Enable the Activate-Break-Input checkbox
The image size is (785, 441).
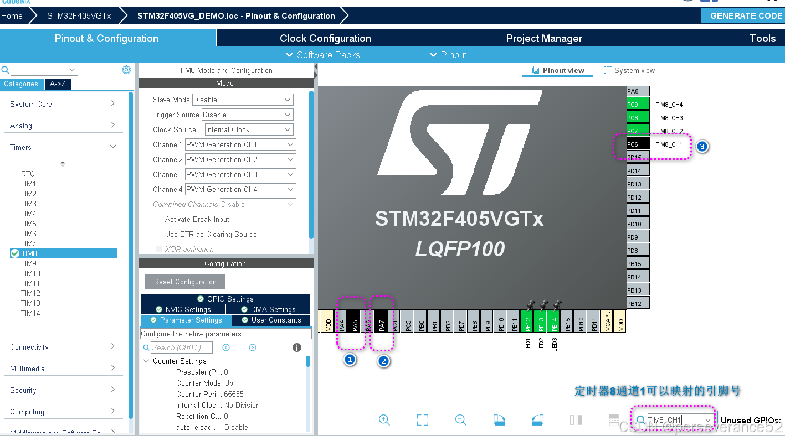point(159,219)
